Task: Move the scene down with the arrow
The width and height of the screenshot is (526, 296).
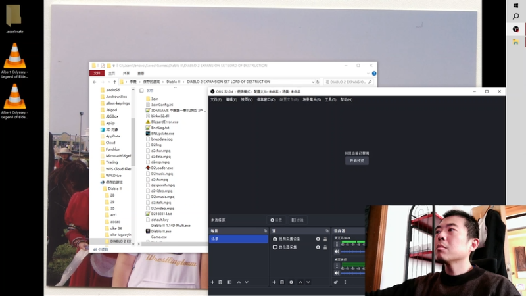Action: click(x=247, y=282)
